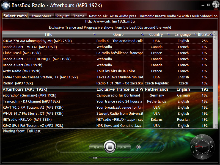The width and height of the screenshot is (220, 165).
Task: Sort the station list by Genre header
Action: click(119, 34)
